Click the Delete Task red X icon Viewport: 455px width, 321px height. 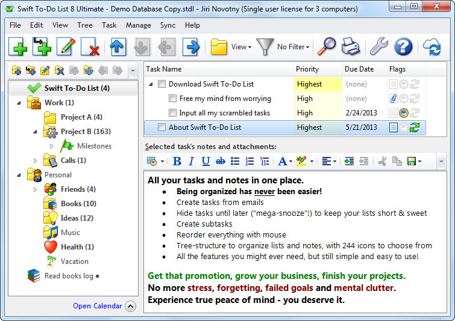[x=90, y=47]
